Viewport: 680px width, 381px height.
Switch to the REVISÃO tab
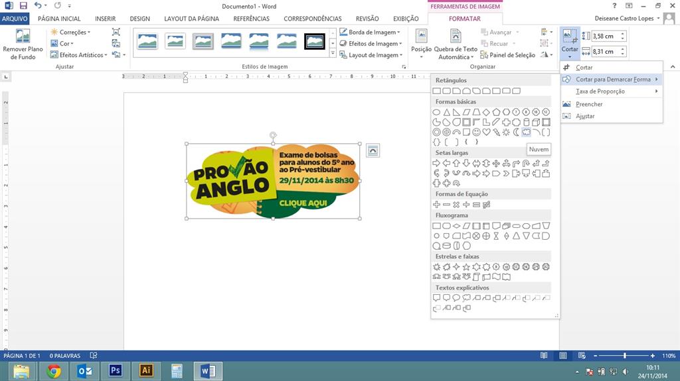click(367, 19)
